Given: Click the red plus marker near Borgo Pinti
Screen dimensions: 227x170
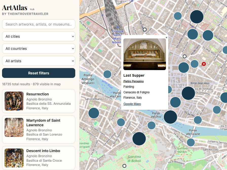Looking at the screenshot, I should pos(204,64).
